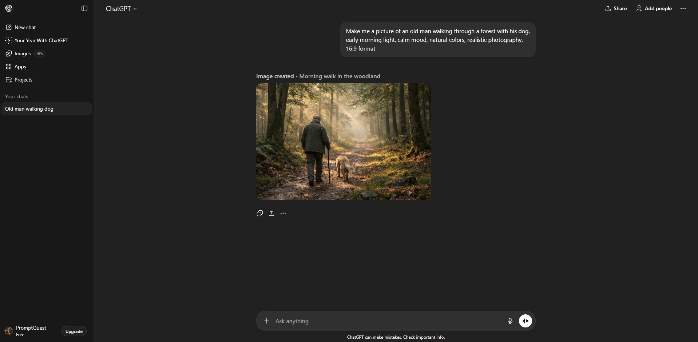Toggle the sidebar collapse icon
Viewport: 698px width, 342px height.
point(84,8)
